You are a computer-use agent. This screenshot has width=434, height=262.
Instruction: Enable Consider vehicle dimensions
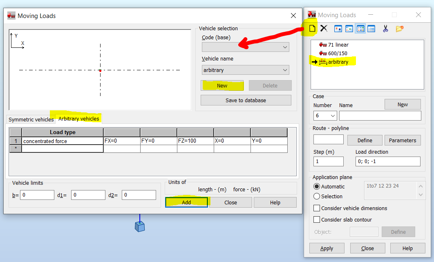pyautogui.click(x=315, y=208)
